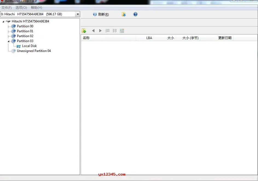Screen dimensions: 258x181
Task: Click the Partition 02 disk icon
Action: (x=13, y=36)
